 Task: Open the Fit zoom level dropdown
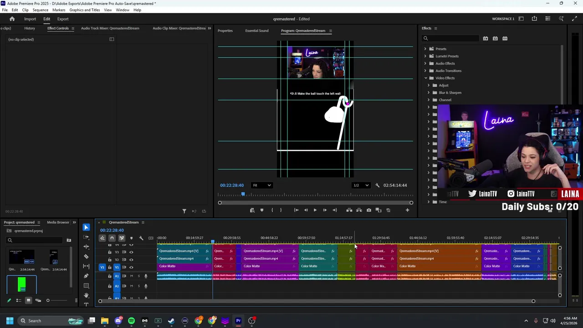click(x=262, y=185)
